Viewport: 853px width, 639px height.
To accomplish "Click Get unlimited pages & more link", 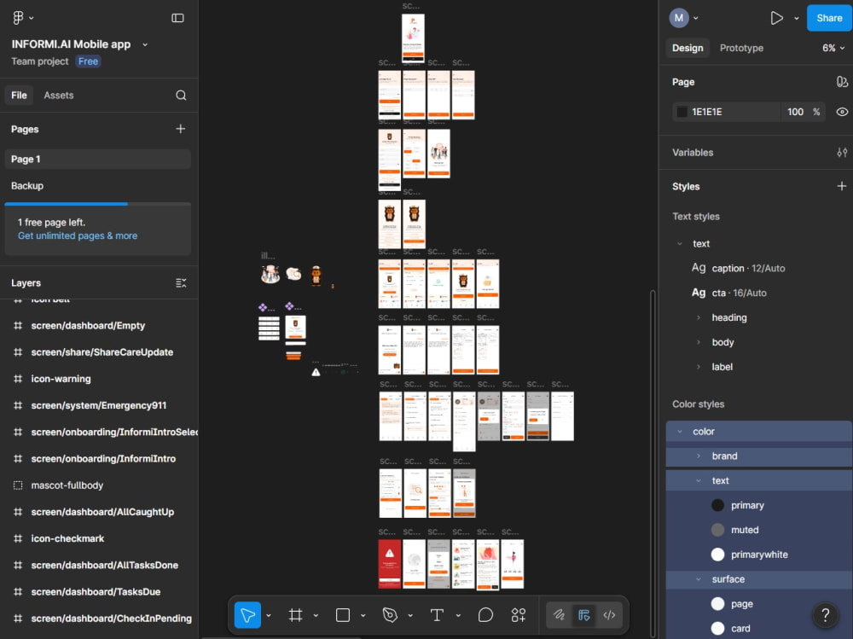I will point(78,235).
